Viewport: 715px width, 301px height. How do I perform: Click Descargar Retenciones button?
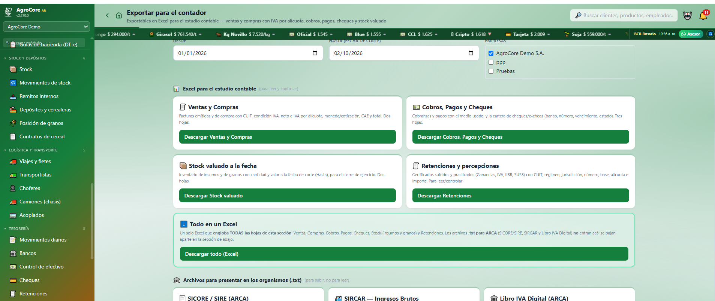(x=521, y=196)
